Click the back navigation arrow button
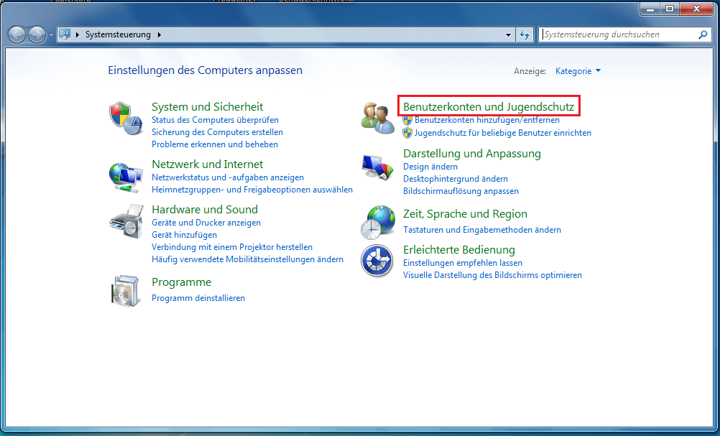The height and width of the screenshot is (436, 720). [x=17, y=34]
